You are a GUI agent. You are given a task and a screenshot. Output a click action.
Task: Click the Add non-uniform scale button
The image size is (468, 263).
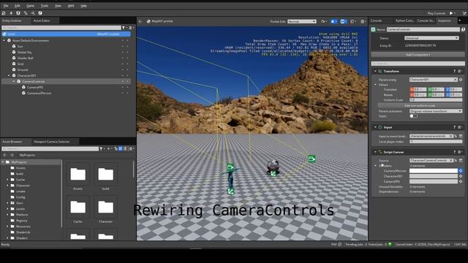(x=420, y=105)
